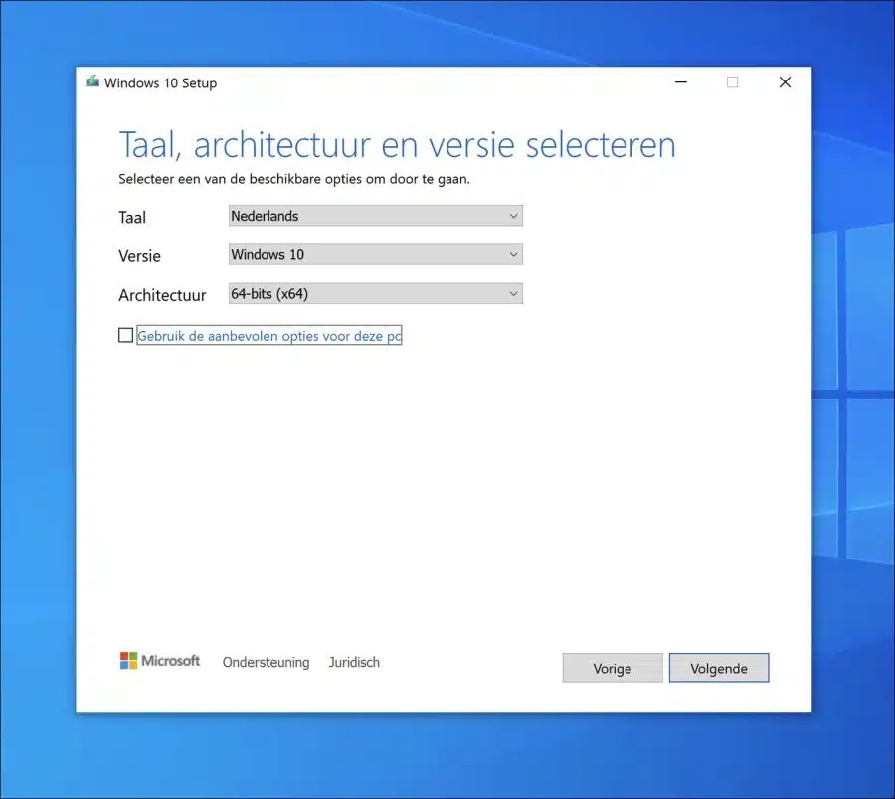Open the Versie dropdown showing Windows 10

[x=376, y=255]
